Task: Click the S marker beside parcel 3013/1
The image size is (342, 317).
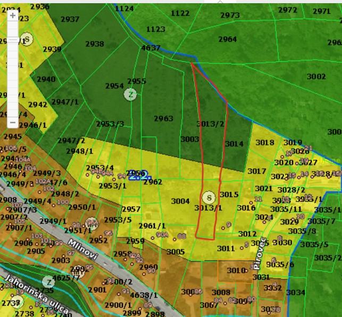Action: [208, 198]
